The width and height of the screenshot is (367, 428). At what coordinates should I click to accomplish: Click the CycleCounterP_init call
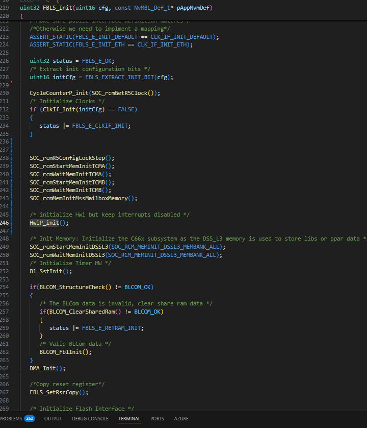(x=59, y=93)
